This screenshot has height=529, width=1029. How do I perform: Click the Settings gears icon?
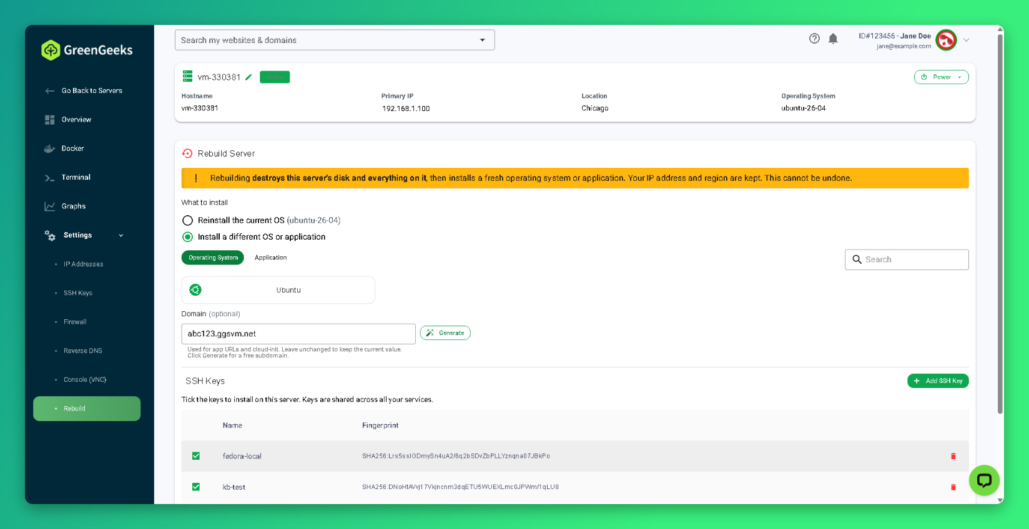coord(50,235)
